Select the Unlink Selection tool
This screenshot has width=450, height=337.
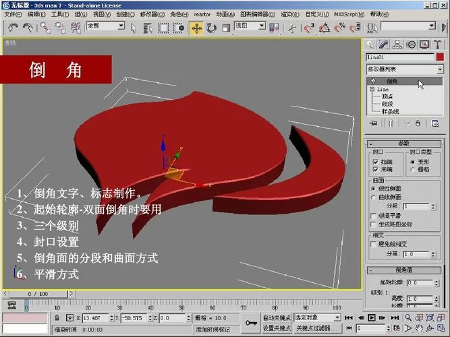pyautogui.click(x=61, y=28)
